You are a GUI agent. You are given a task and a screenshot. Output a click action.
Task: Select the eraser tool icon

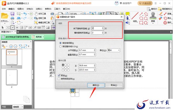[x=161, y=18]
